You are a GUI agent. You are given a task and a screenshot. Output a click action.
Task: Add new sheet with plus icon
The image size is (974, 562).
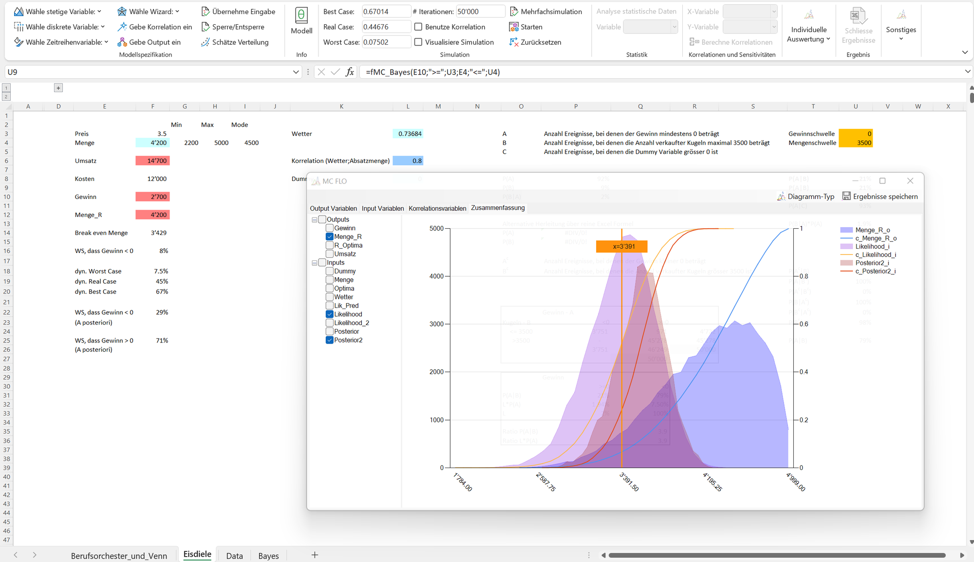315,555
